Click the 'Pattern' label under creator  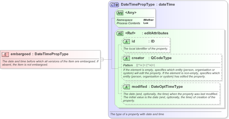[128, 65]
